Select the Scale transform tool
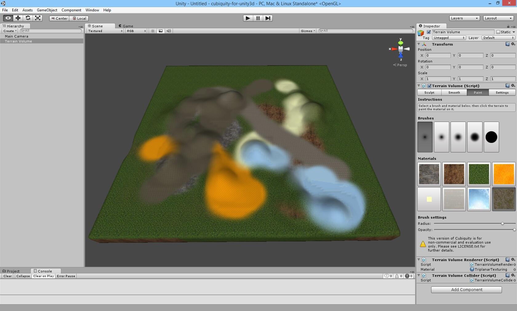 click(38, 18)
